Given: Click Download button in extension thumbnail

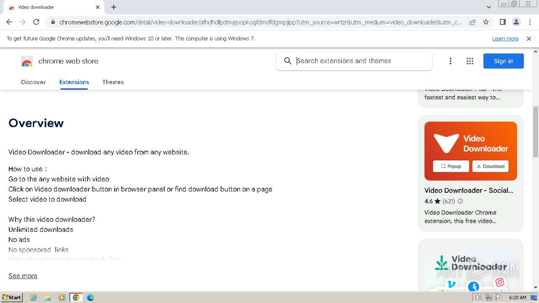Looking at the screenshot, I should pyautogui.click(x=491, y=166).
